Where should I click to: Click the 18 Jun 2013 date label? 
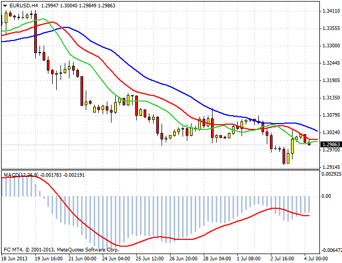pyautogui.click(x=15, y=259)
